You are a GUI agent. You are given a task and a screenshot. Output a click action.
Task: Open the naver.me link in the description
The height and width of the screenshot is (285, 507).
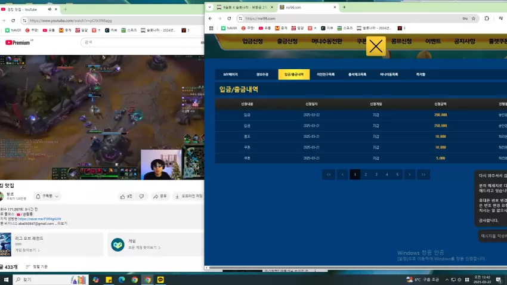pyautogui.click(x=39, y=219)
